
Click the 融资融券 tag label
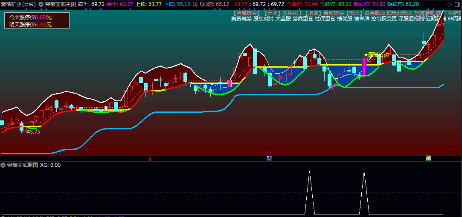[x=241, y=19]
